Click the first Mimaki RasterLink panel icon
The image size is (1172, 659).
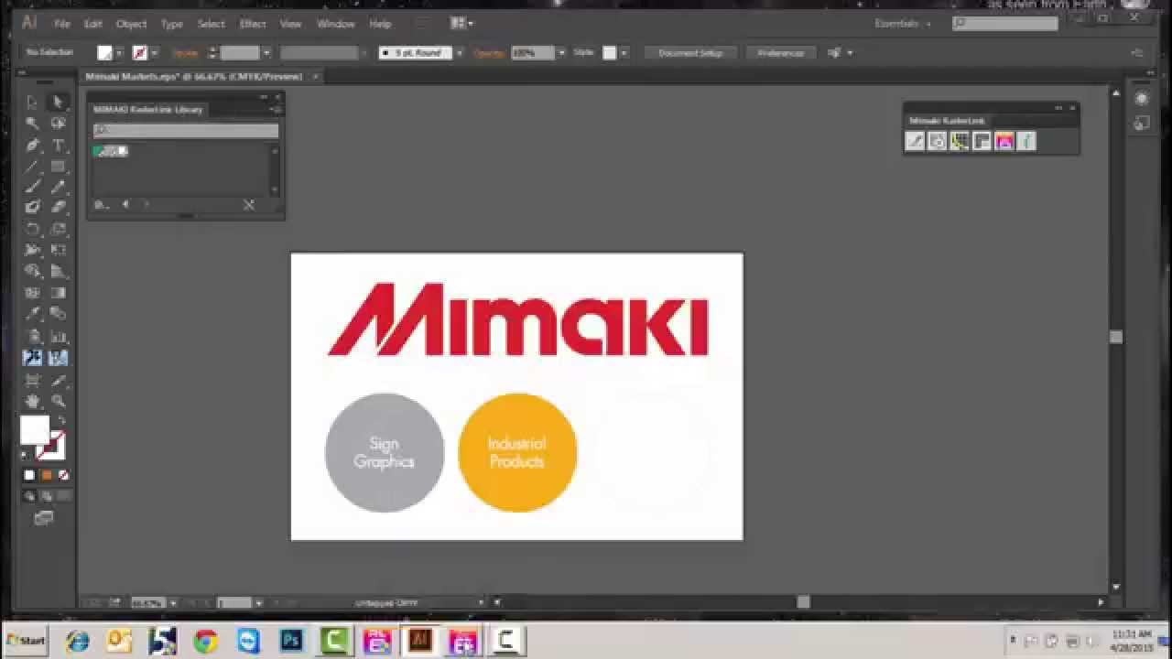click(x=915, y=141)
